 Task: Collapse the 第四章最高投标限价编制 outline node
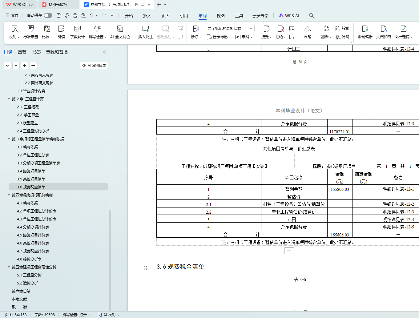coord(9,195)
